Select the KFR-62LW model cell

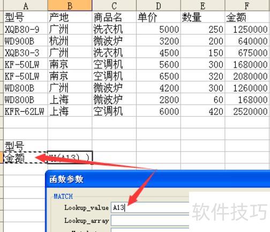pos(26,111)
